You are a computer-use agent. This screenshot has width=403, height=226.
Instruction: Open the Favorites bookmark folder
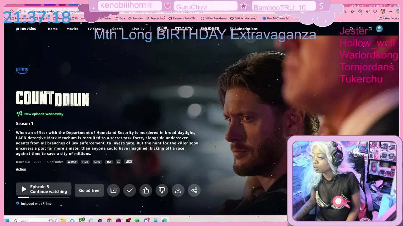tap(135, 19)
